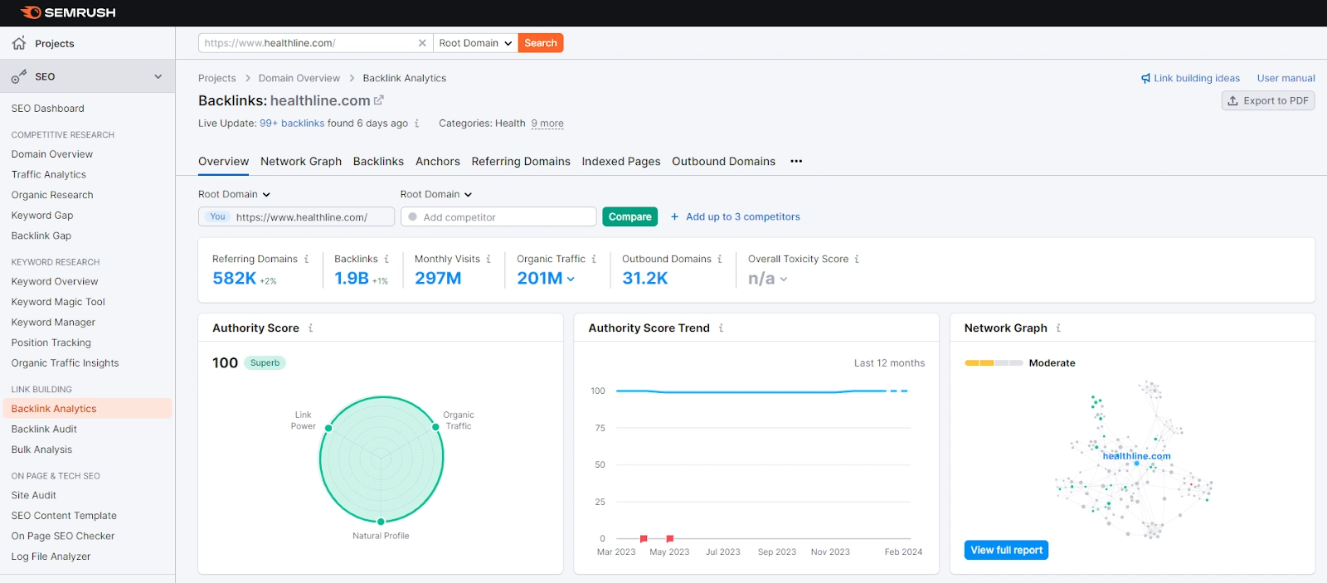Click Overall Toxicity Score info icon
1327x583 pixels.
point(857,260)
